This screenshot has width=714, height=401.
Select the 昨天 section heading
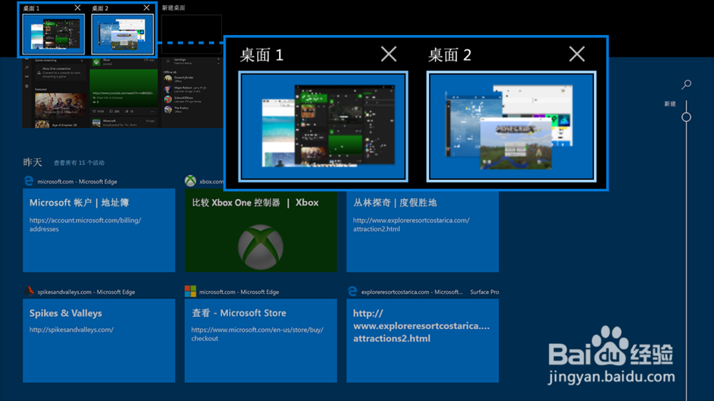pos(32,162)
